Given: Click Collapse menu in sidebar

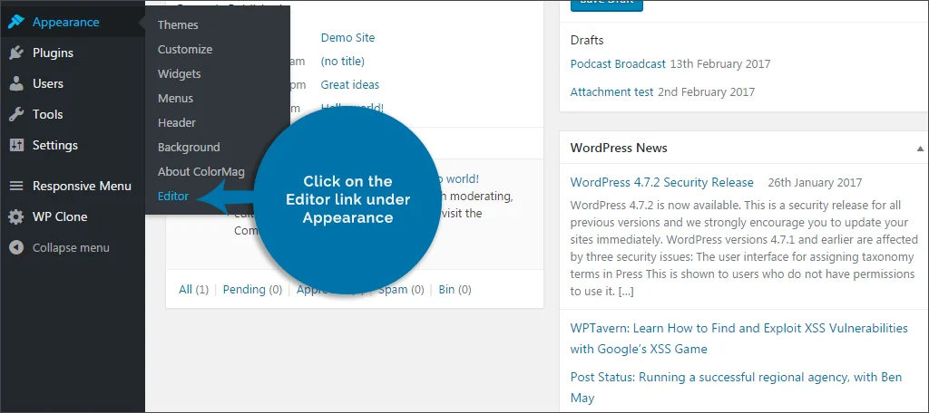Looking at the screenshot, I should click(71, 247).
